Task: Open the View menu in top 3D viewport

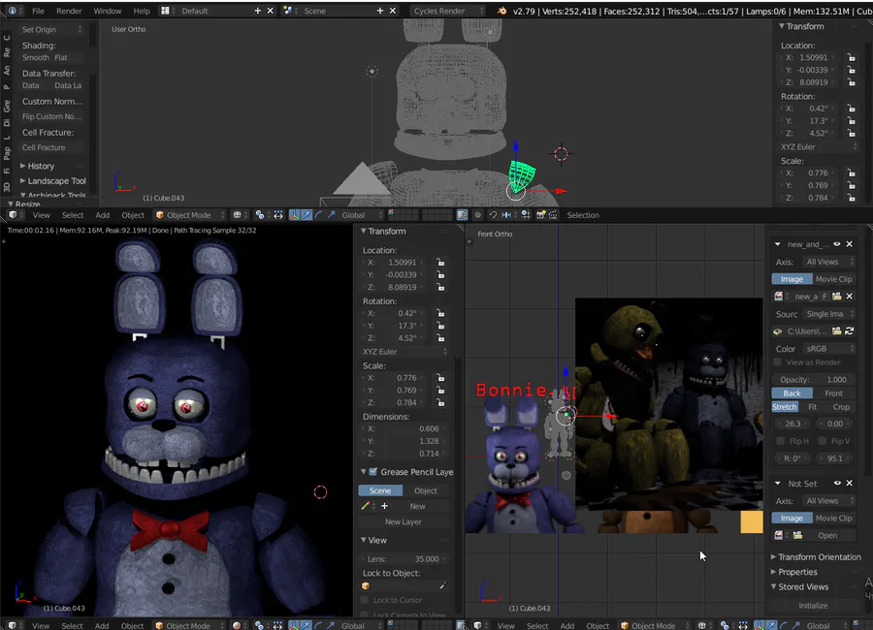Action: coord(41,215)
